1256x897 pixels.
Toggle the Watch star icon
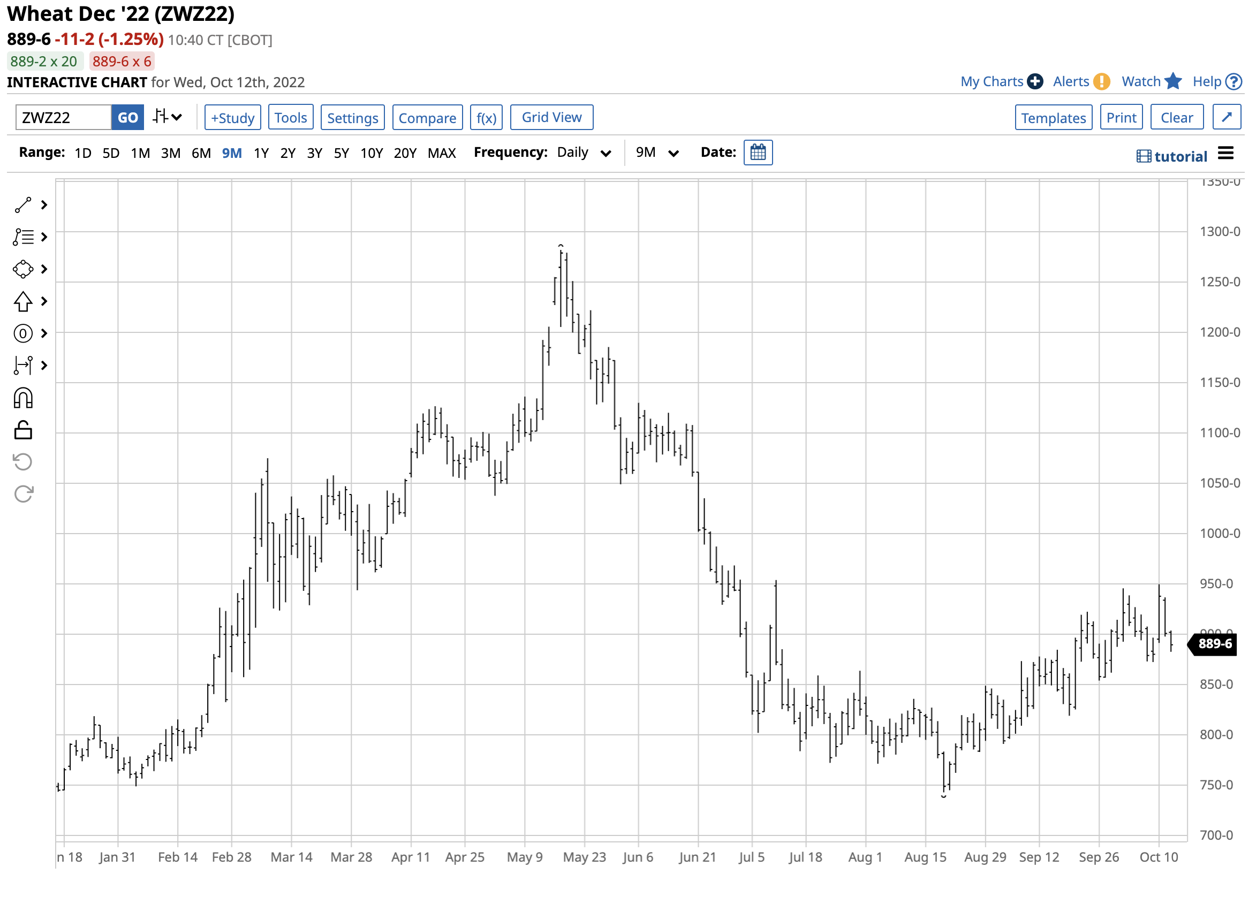click(1174, 82)
